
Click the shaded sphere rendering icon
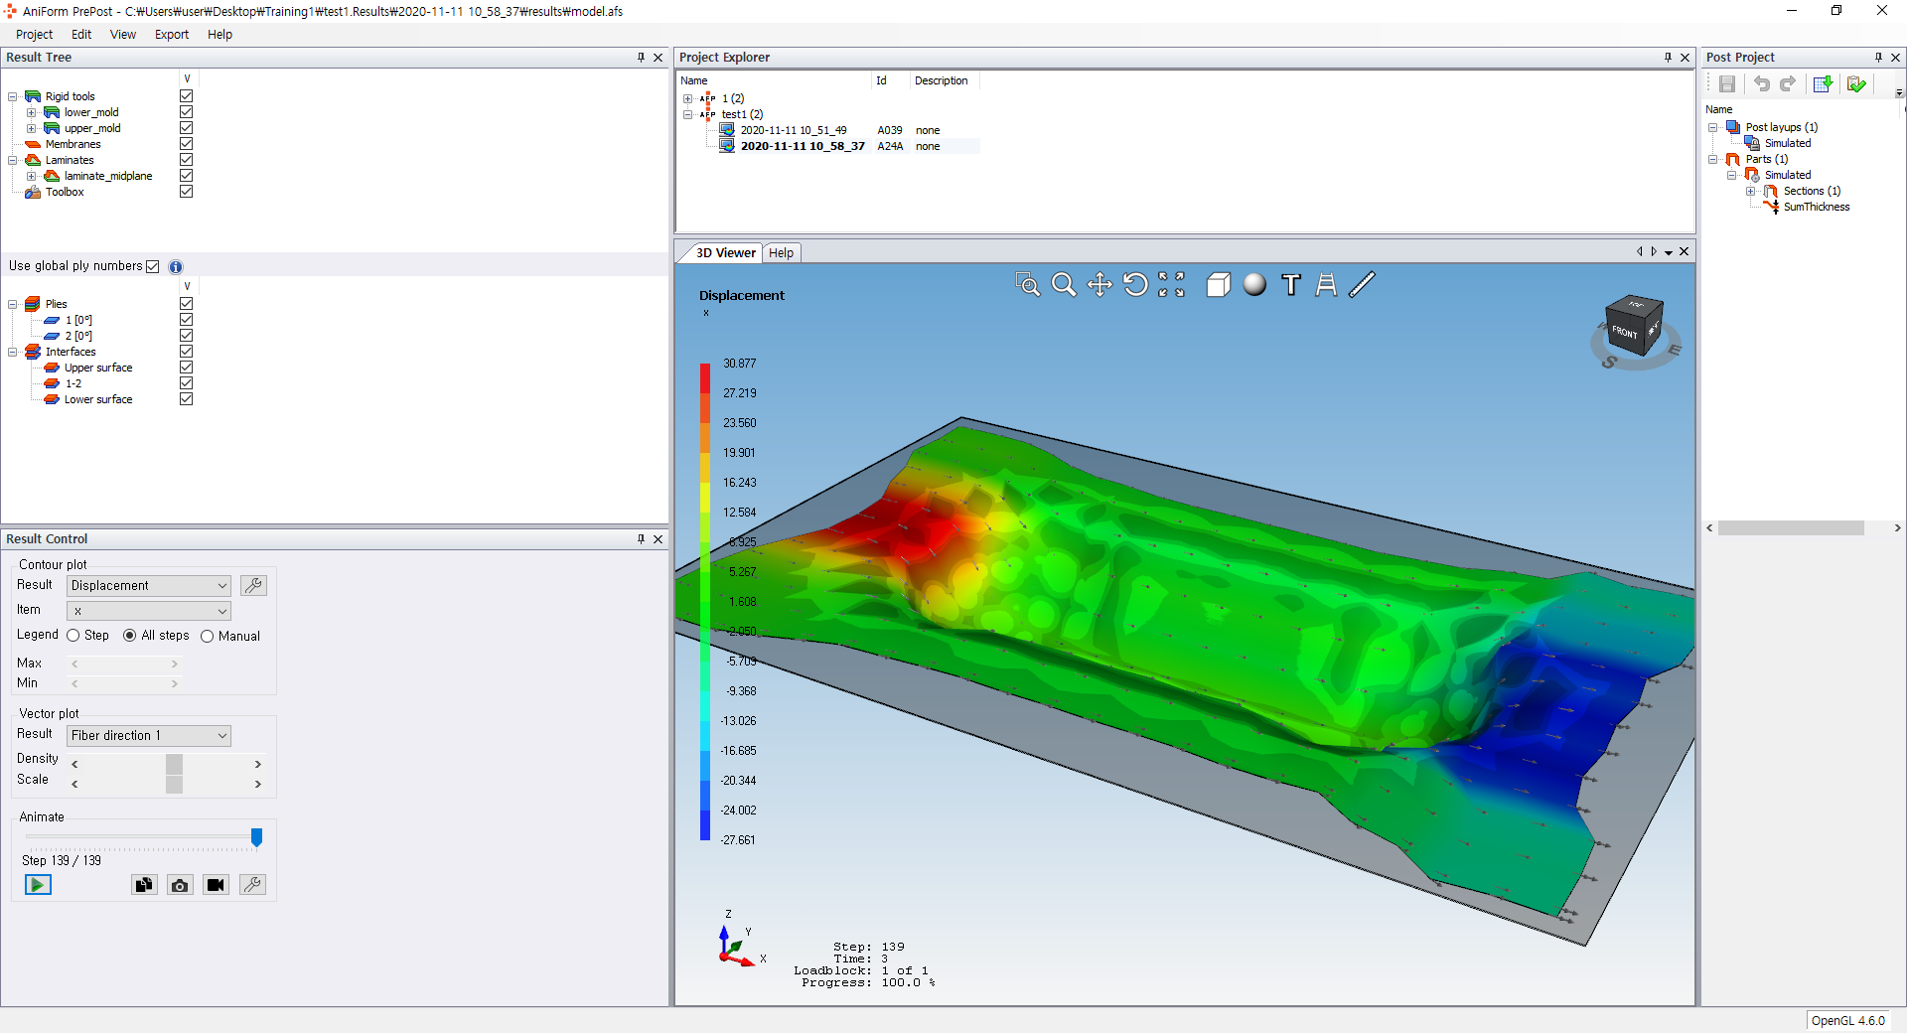pos(1255,285)
